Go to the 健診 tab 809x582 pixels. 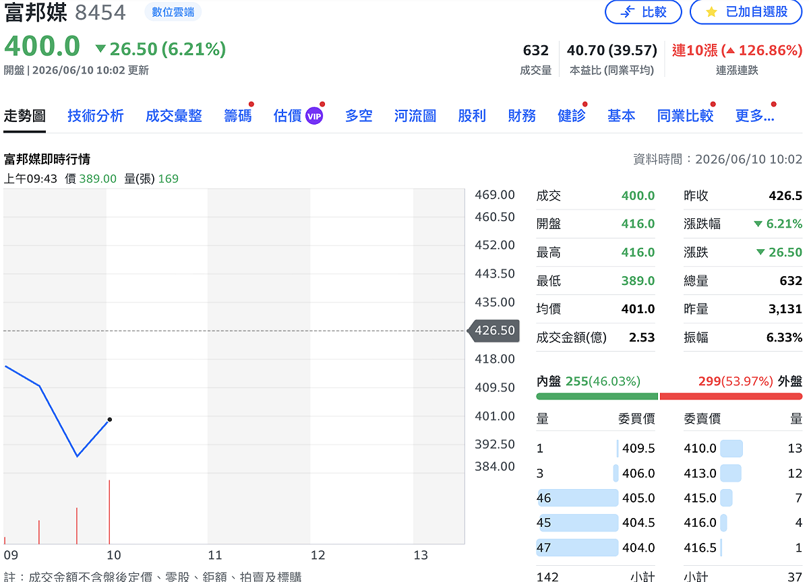point(572,116)
